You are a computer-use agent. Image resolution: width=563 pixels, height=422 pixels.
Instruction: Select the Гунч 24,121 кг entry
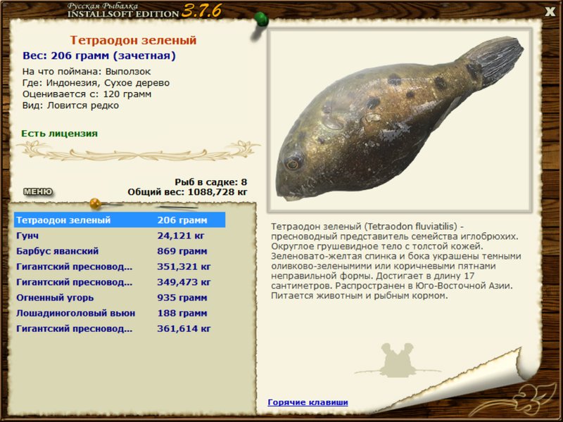point(120,236)
